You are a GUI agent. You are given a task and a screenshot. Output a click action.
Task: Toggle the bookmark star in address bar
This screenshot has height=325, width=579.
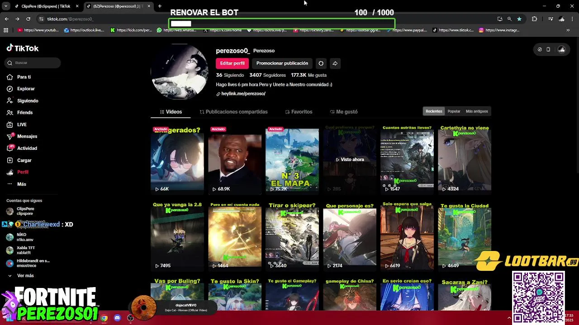pos(519,19)
